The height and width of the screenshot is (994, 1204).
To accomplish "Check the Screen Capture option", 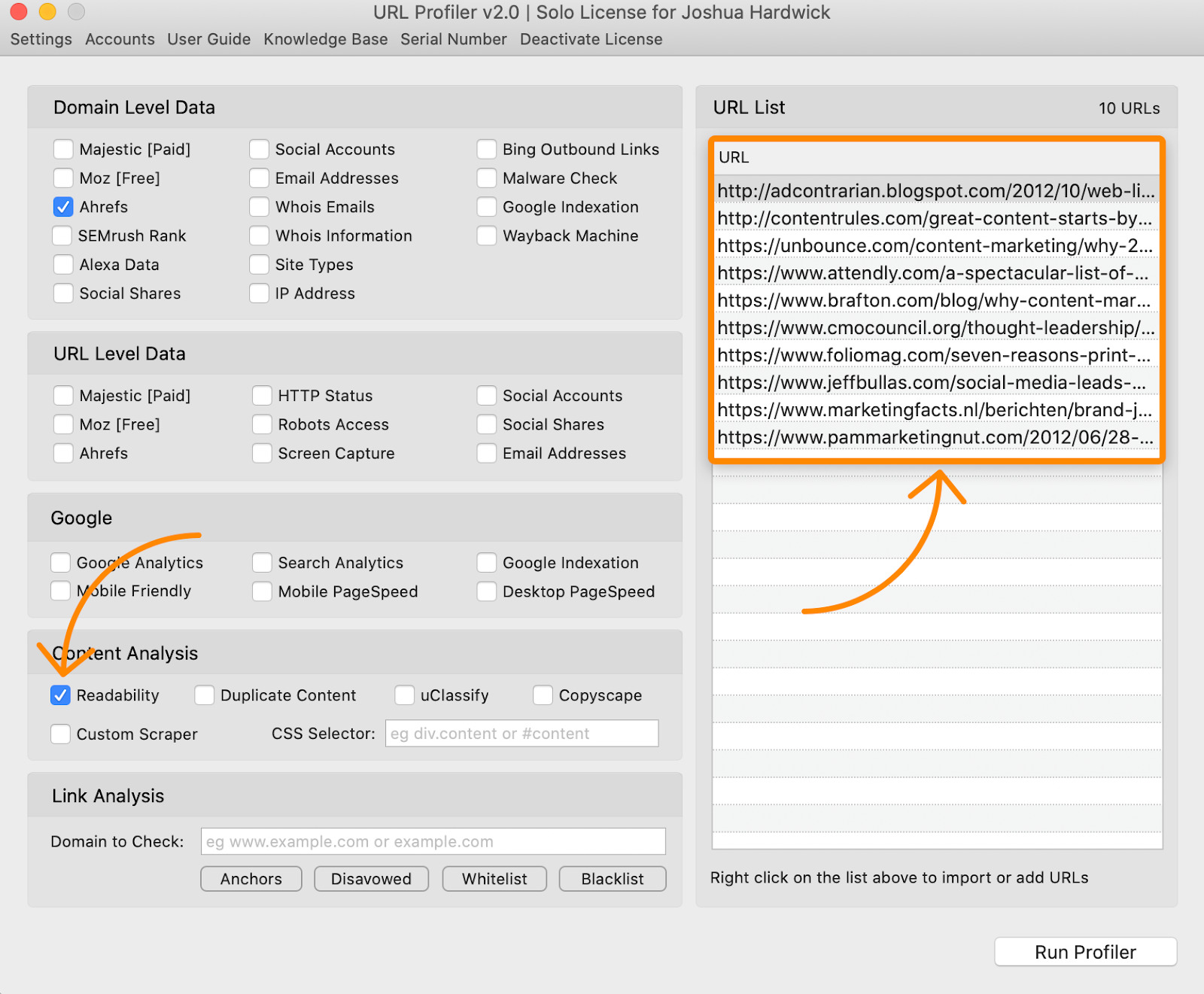I will (x=261, y=453).
